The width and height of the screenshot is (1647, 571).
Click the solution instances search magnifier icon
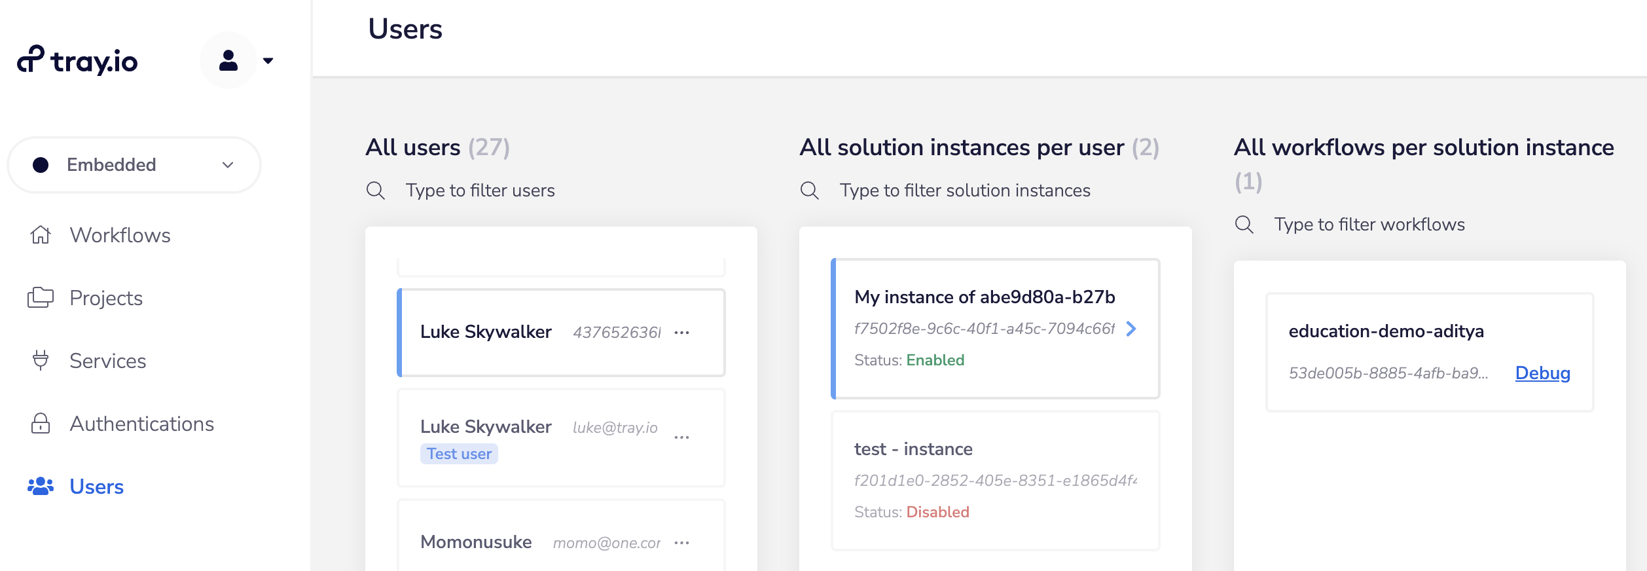810,191
